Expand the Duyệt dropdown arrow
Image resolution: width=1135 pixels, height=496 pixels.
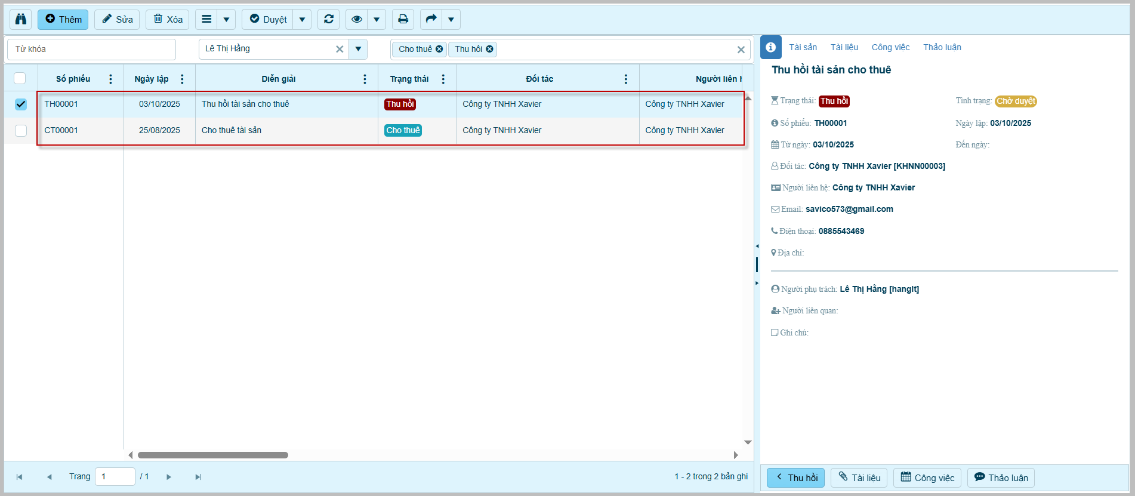(302, 19)
